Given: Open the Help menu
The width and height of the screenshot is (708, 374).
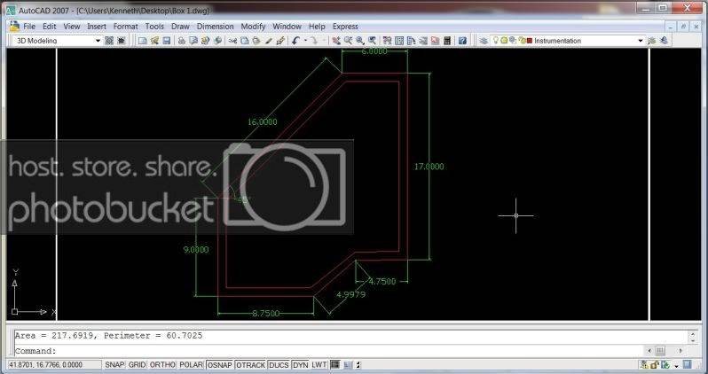Looking at the screenshot, I should tap(317, 27).
